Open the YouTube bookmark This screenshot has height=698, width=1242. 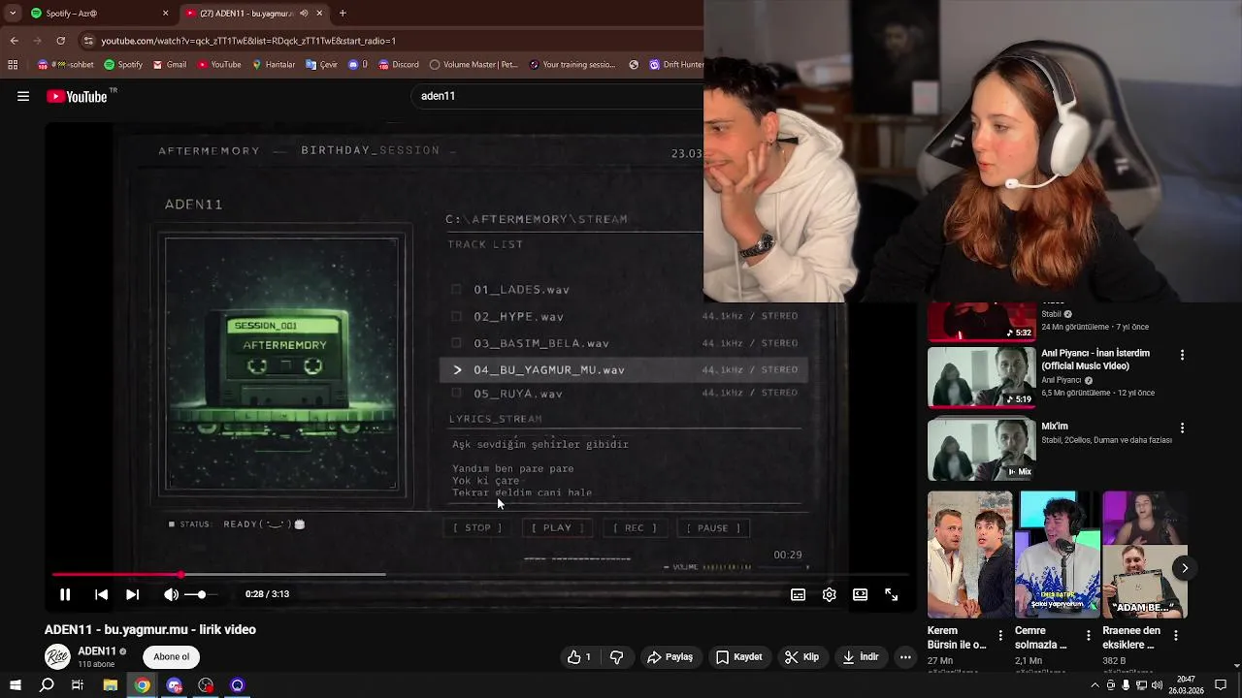(219, 65)
